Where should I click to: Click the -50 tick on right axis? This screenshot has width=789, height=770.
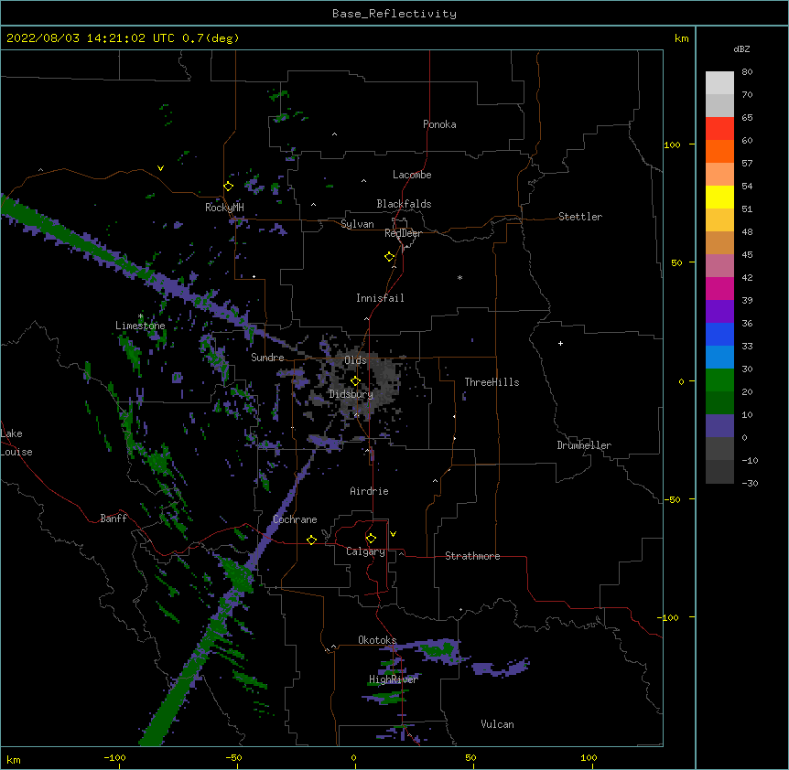coord(672,499)
